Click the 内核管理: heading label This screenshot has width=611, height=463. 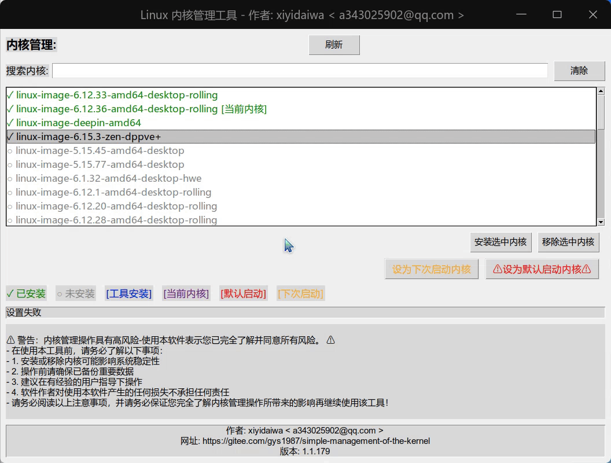click(x=31, y=45)
